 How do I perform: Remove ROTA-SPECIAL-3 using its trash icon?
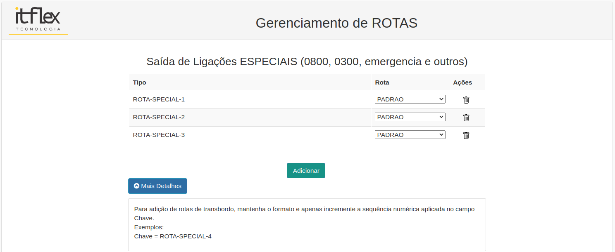click(x=466, y=135)
